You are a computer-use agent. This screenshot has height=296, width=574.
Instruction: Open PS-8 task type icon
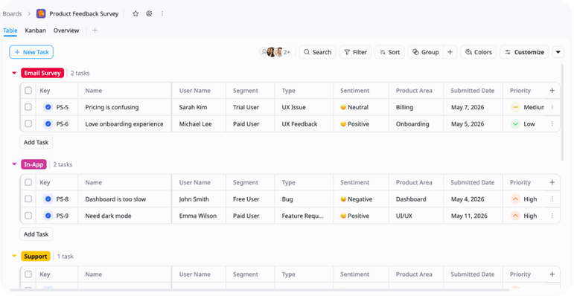[x=48, y=199]
